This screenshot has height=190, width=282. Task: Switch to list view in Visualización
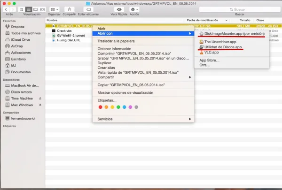(29, 9)
